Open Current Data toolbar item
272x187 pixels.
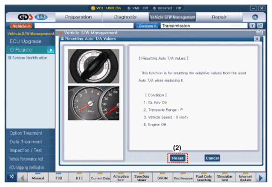coord(100,177)
